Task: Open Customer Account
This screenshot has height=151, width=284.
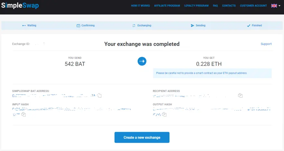Action: (253, 5)
